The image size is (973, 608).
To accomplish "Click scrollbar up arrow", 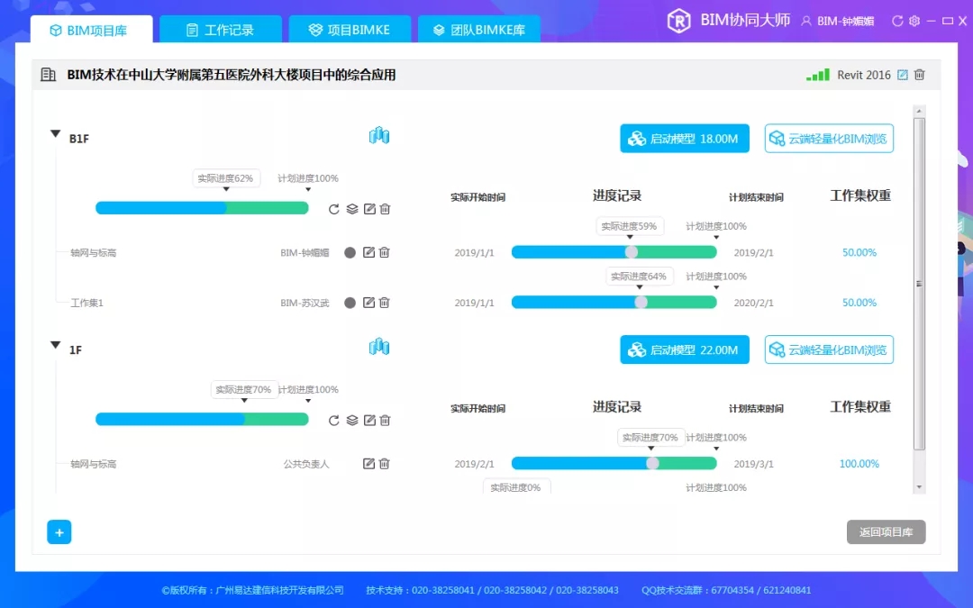I will click(x=920, y=111).
